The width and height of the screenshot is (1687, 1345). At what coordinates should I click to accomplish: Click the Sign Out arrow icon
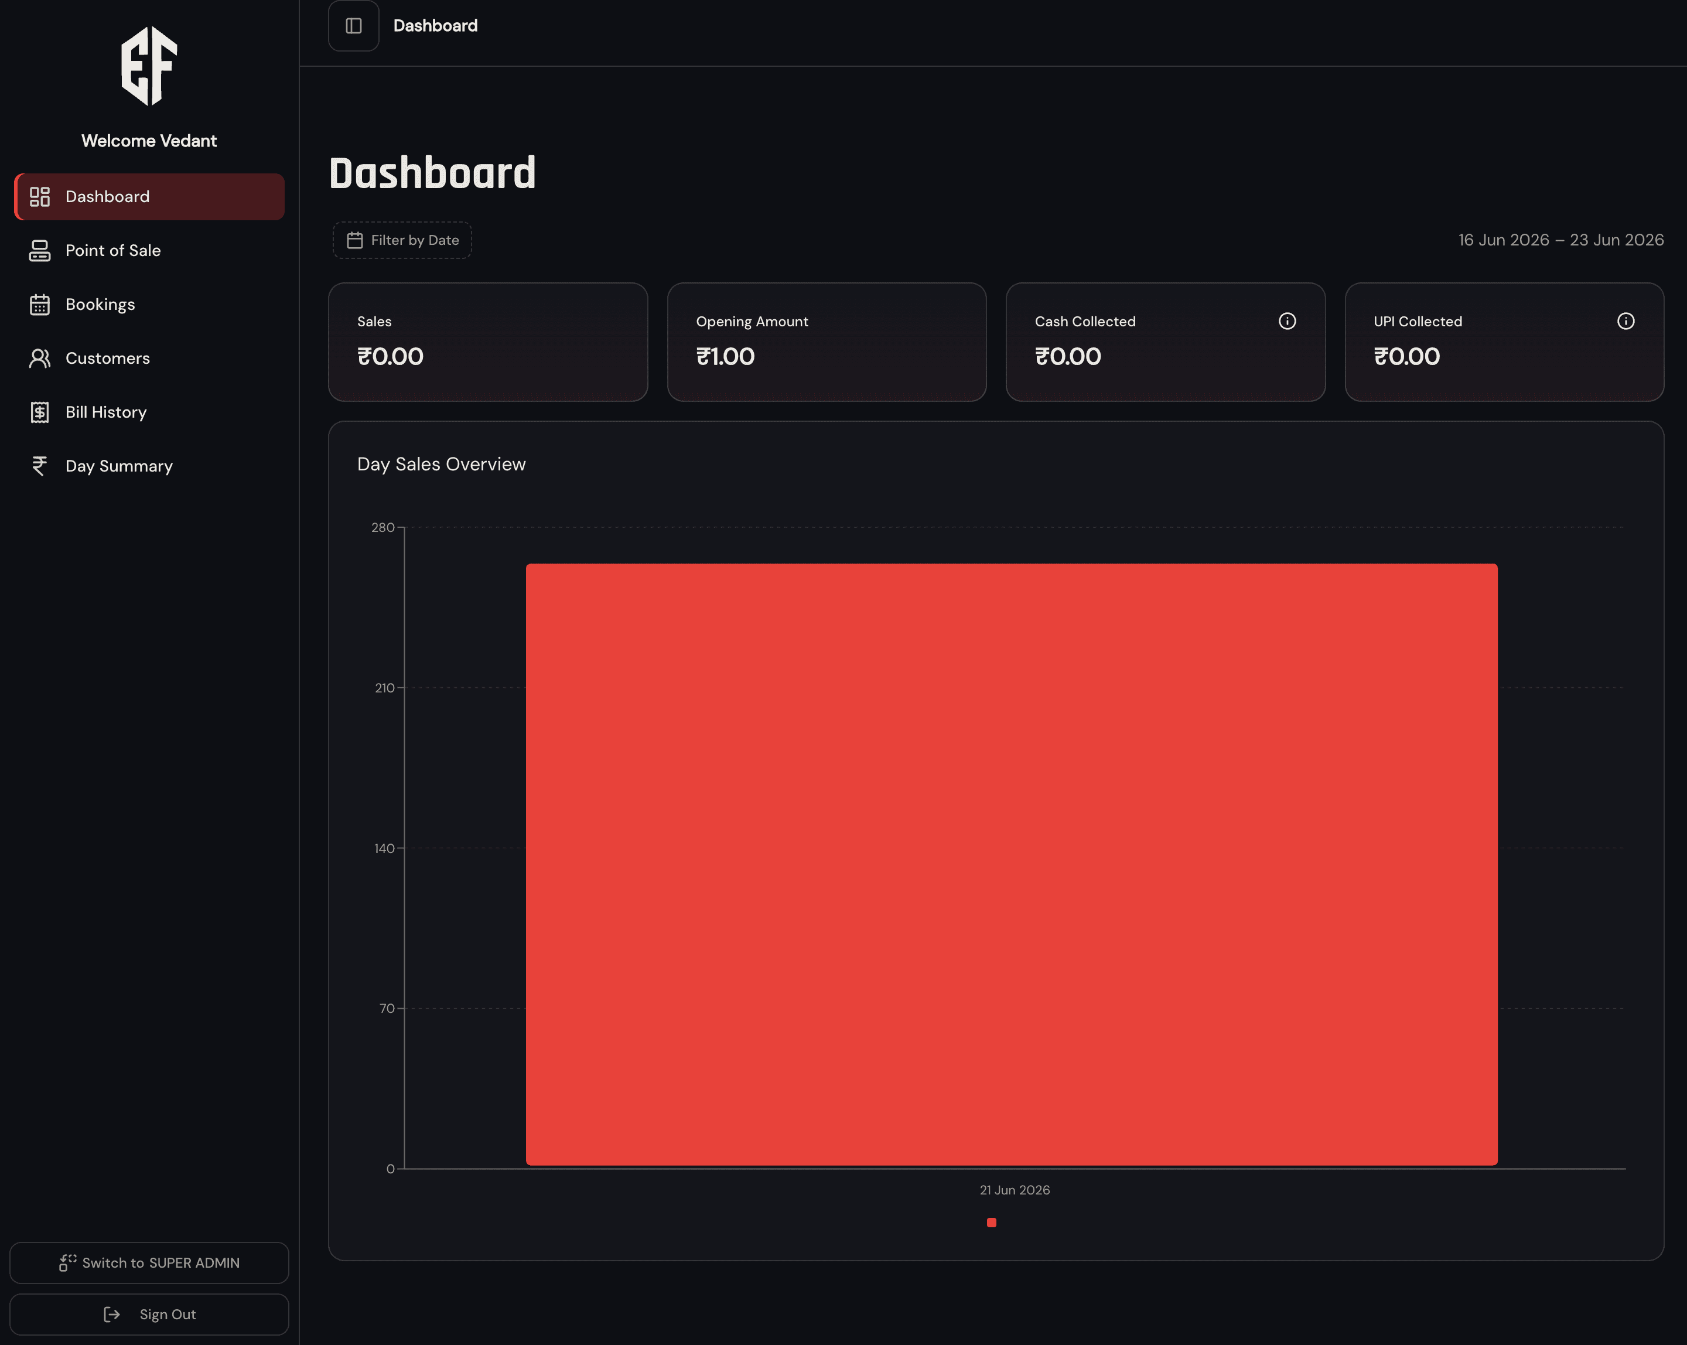[x=112, y=1315]
